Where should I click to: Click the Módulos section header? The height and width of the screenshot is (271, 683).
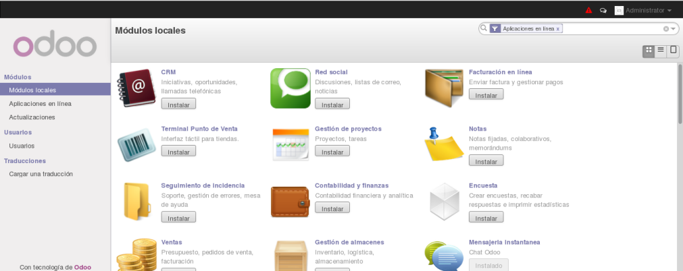18,77
